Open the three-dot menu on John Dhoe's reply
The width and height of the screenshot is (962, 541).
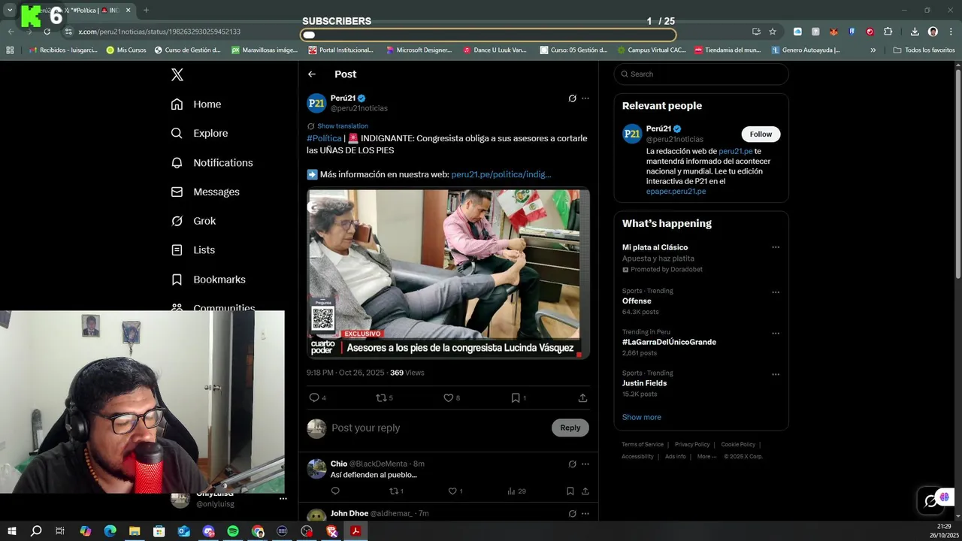click(x=585, y=514)
